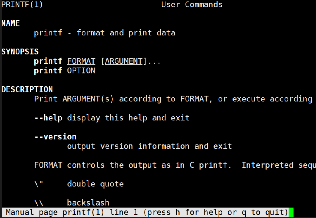Click the bold --version option
The width and height of the screenshot is (316, 218).
(55, 137)
